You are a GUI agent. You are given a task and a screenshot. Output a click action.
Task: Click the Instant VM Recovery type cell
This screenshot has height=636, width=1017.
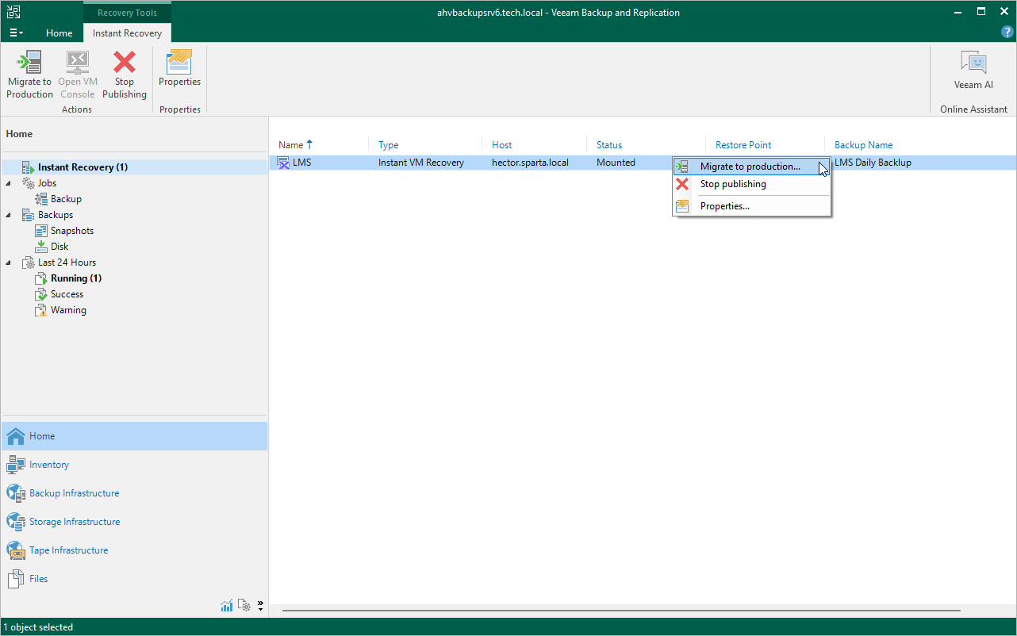coord(421,163)
